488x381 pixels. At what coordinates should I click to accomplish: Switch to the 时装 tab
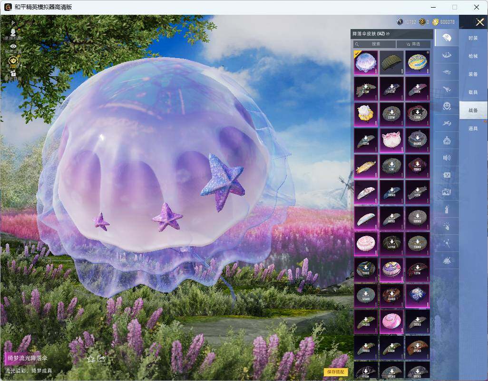[473, 38]
